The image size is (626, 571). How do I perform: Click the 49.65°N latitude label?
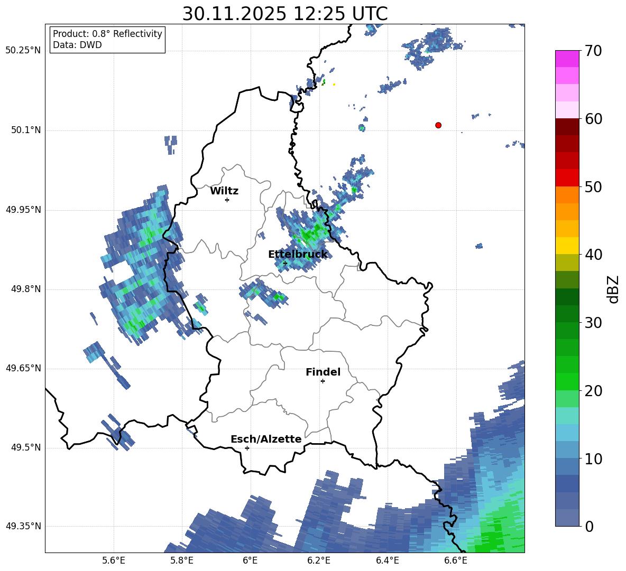pyautogui.click(x=23, y=368)
